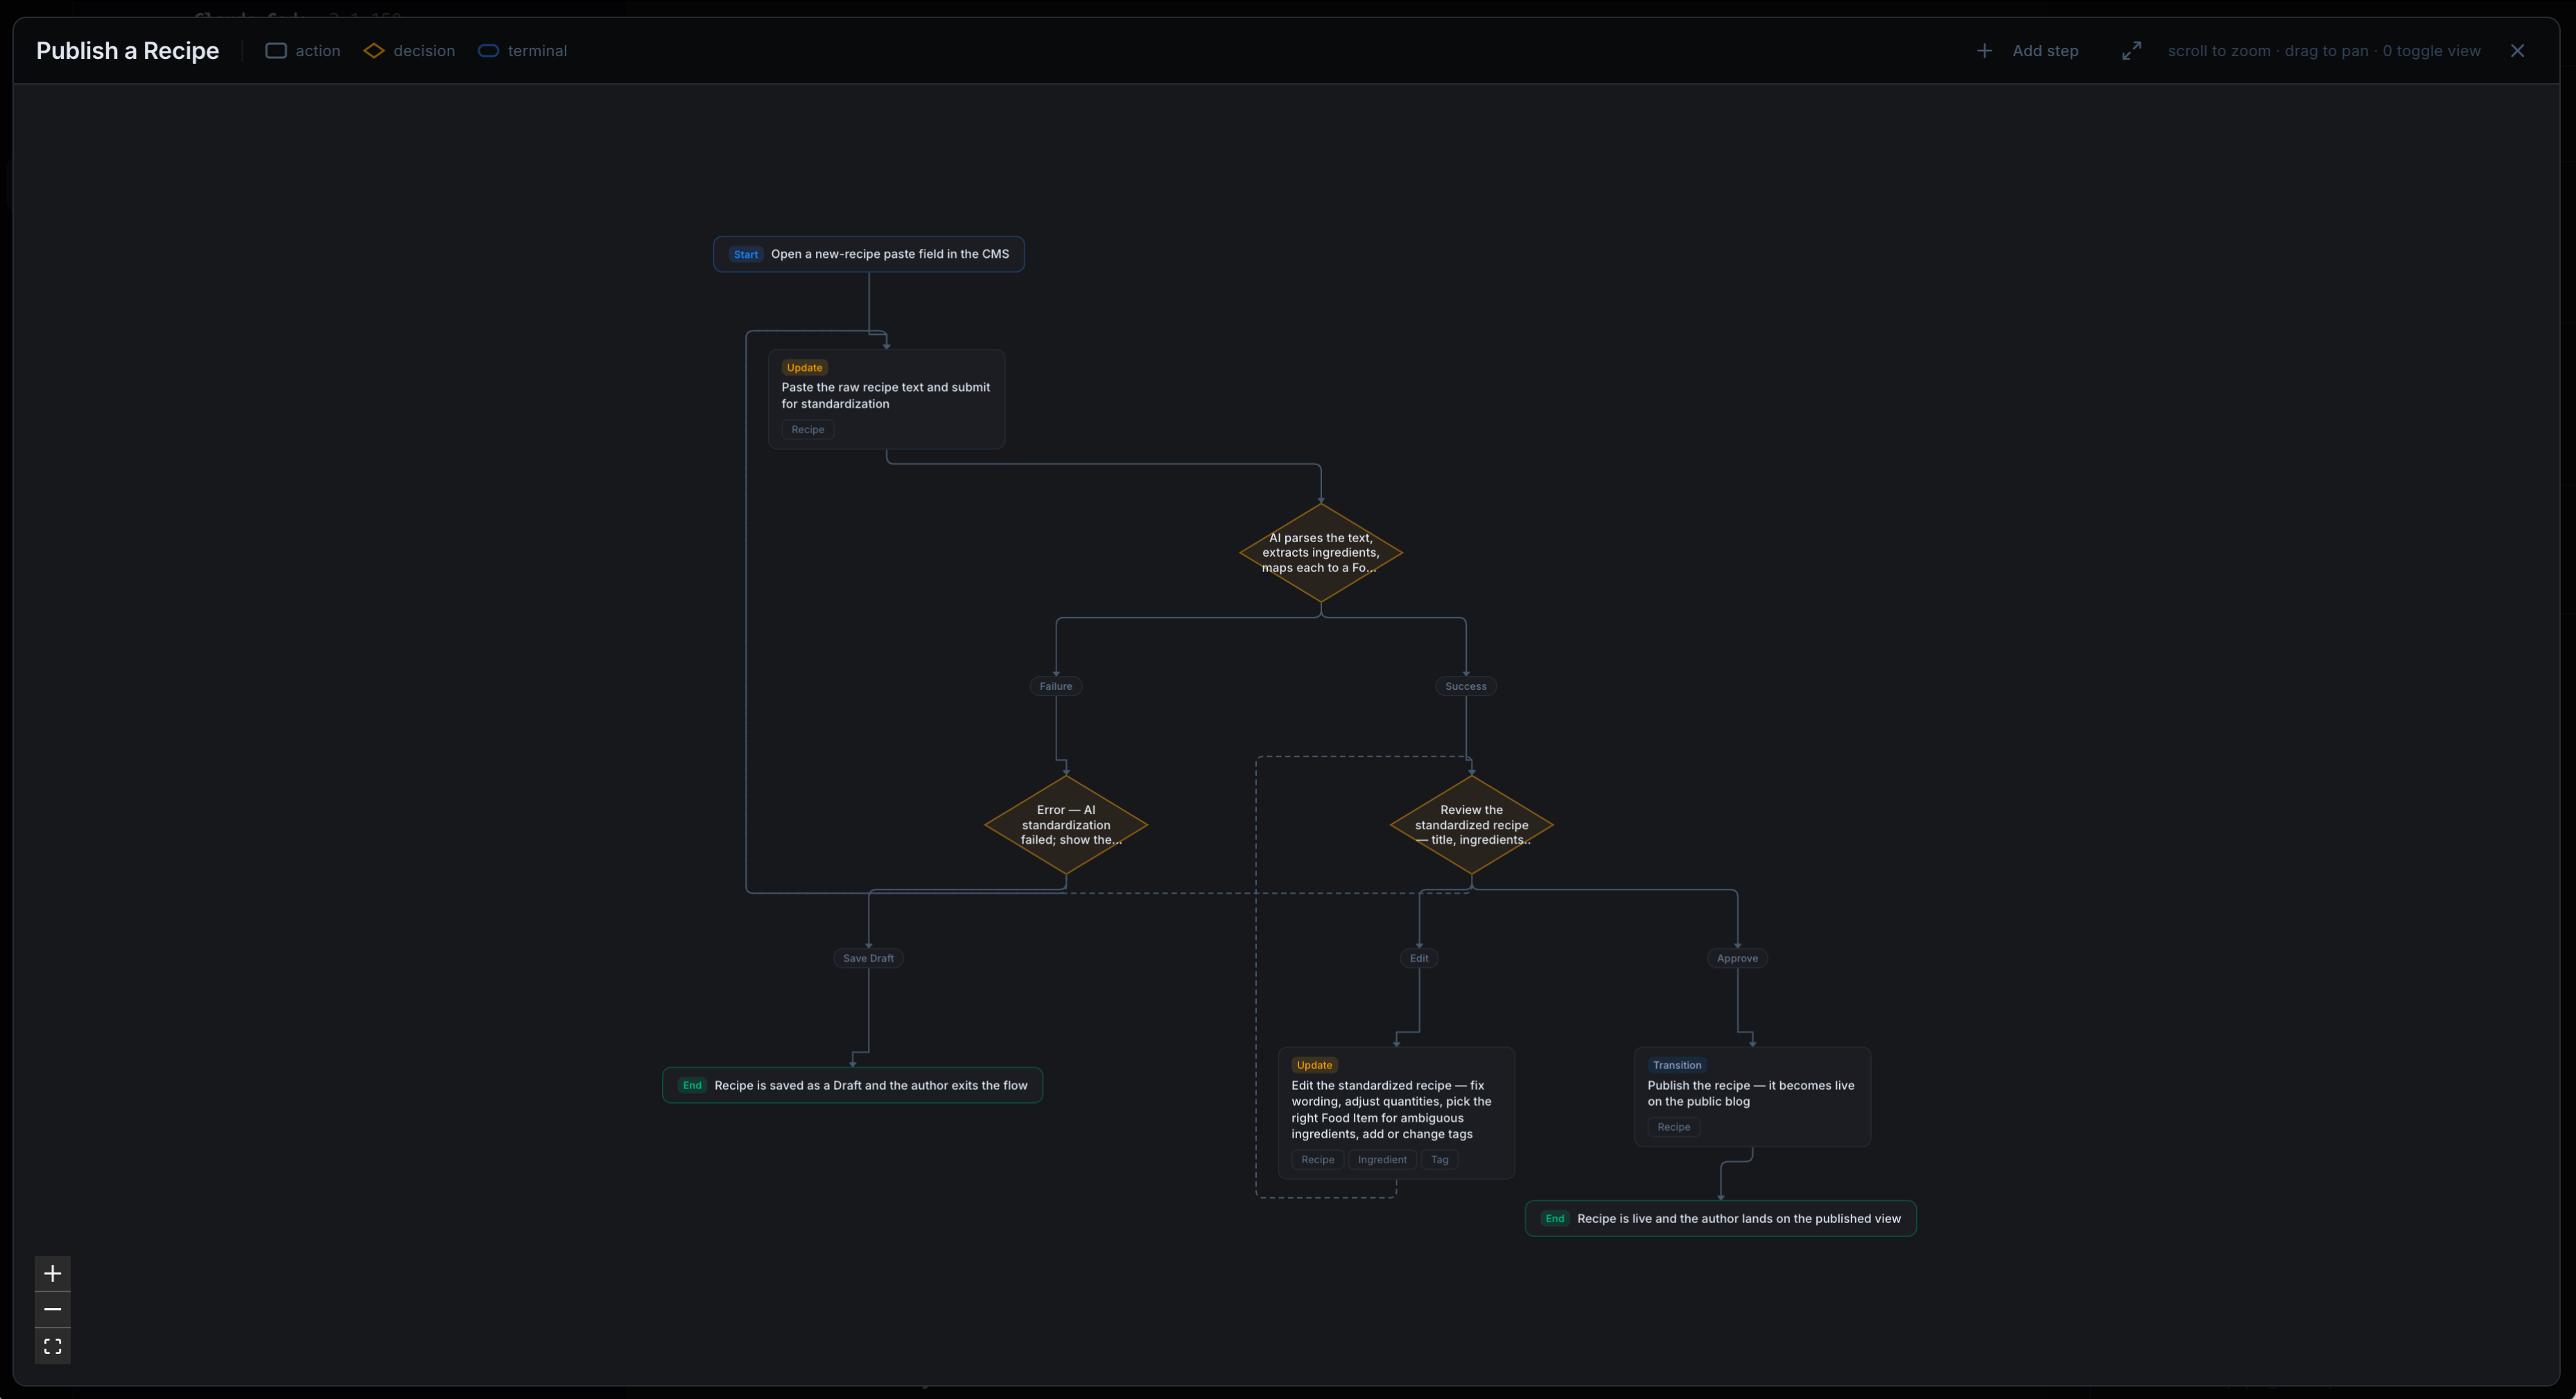Click the Publish a Recipe title
Screen dimensions: 2576x1399
coord(127,51)
